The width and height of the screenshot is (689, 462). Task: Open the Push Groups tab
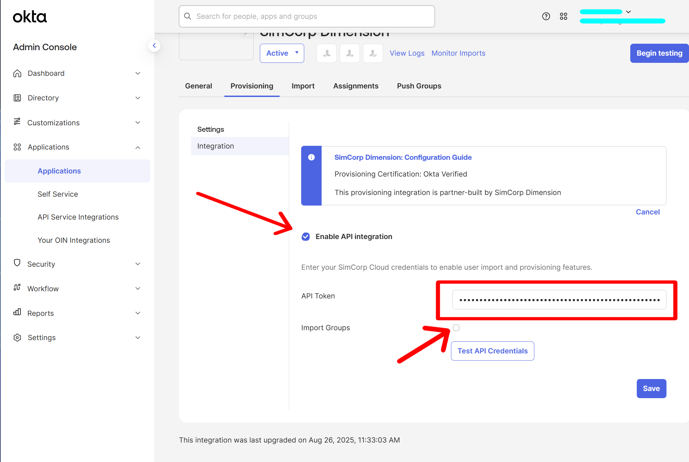click(419, 86)
